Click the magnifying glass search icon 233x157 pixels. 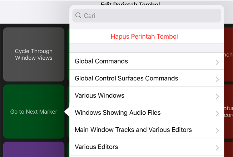tap(78, 16)
